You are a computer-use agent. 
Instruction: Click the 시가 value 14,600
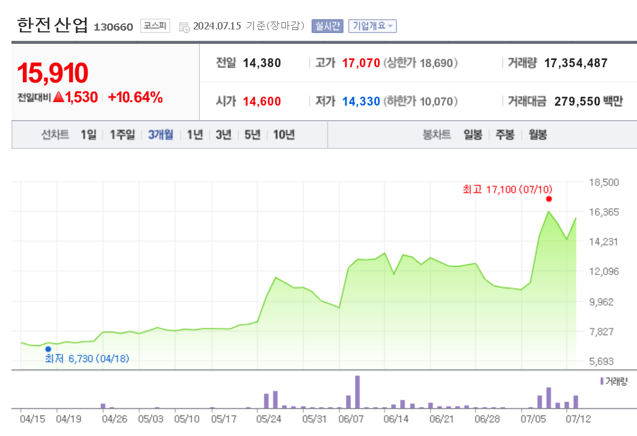tap(262, 101)
